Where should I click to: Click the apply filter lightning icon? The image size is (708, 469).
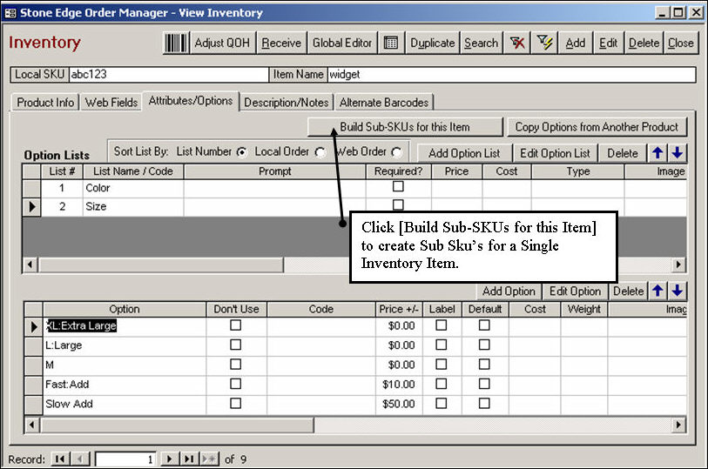(545, 44)
